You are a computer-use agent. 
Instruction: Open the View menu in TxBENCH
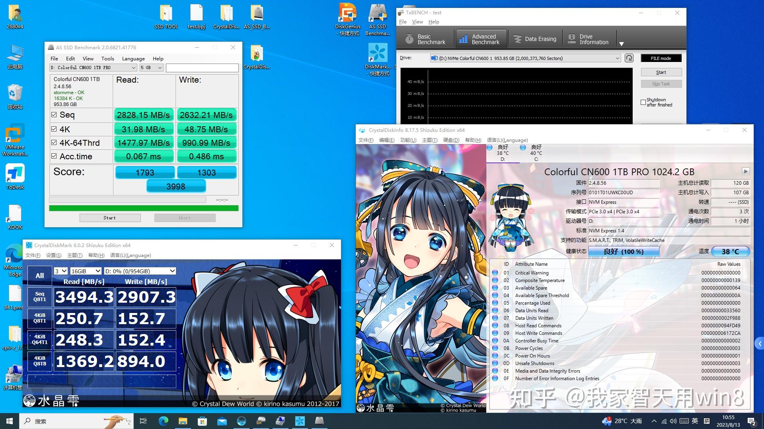417,22
